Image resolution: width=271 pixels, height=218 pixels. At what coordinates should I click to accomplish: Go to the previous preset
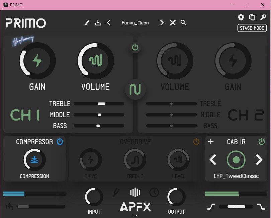(x=108, y=23)
